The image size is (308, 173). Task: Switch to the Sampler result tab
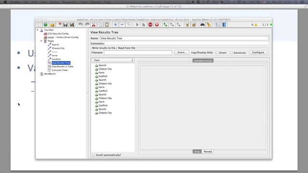click(203, 61)
